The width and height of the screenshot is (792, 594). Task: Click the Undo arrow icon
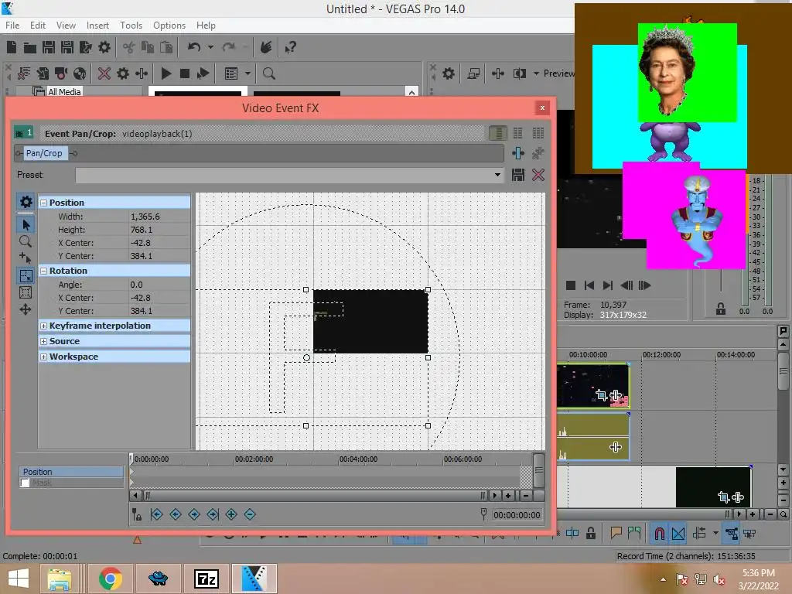(194, 47)
